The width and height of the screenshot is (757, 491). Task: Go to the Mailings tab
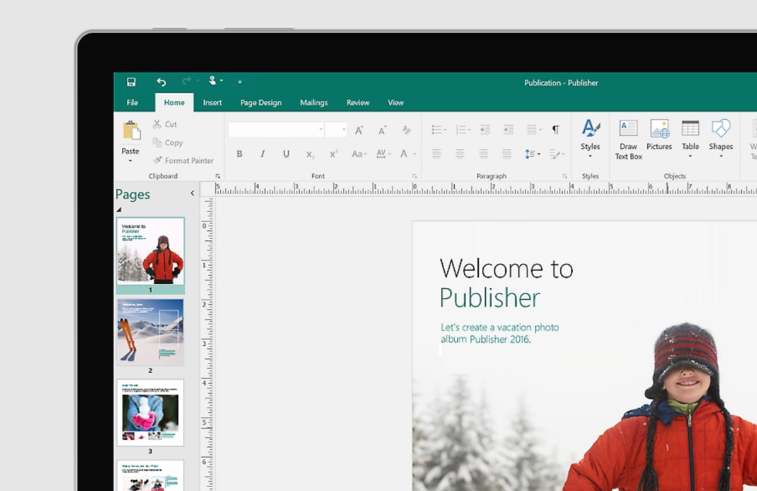pos(314,102)
